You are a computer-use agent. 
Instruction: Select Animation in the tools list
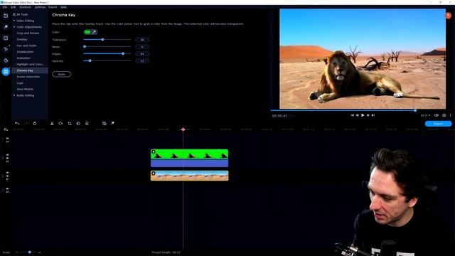click(x=23, y=58)
